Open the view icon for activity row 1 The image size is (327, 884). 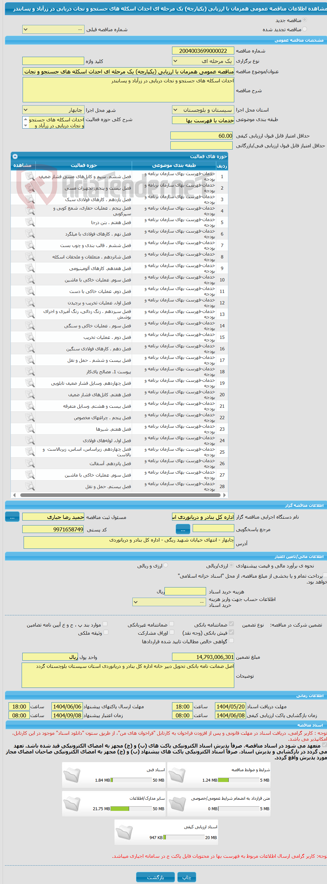tap(30, 176)
